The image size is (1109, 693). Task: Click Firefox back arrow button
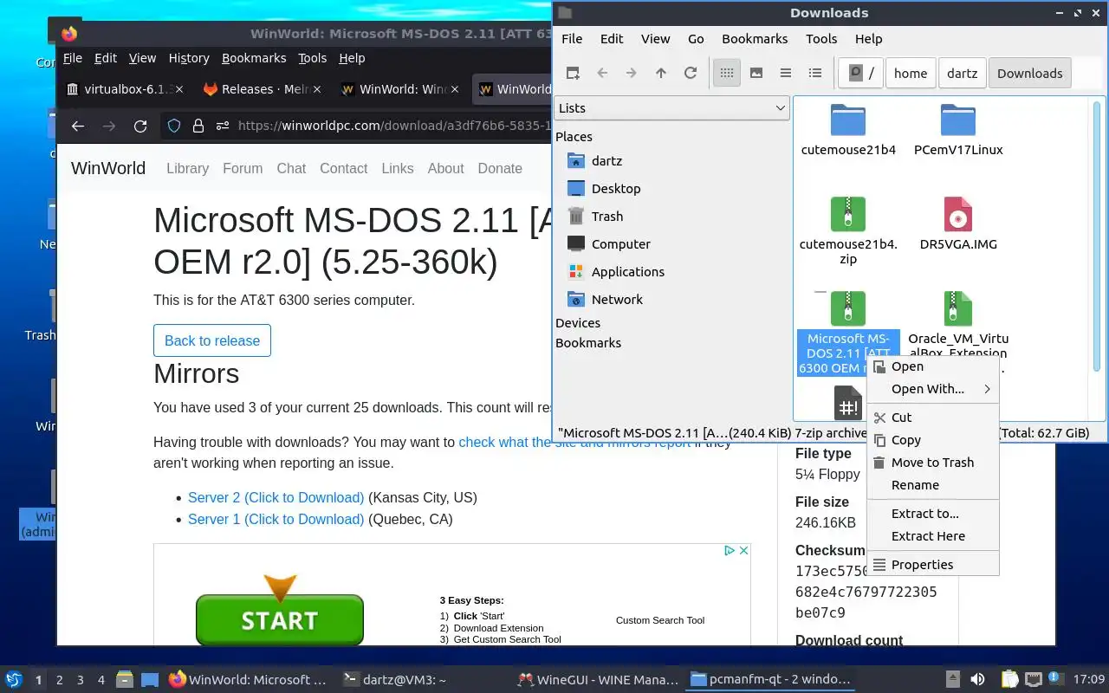coord(78,126)
